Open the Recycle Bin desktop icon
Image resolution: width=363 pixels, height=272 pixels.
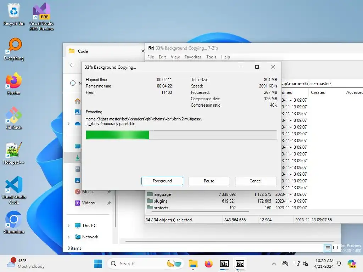coord(14,14)
